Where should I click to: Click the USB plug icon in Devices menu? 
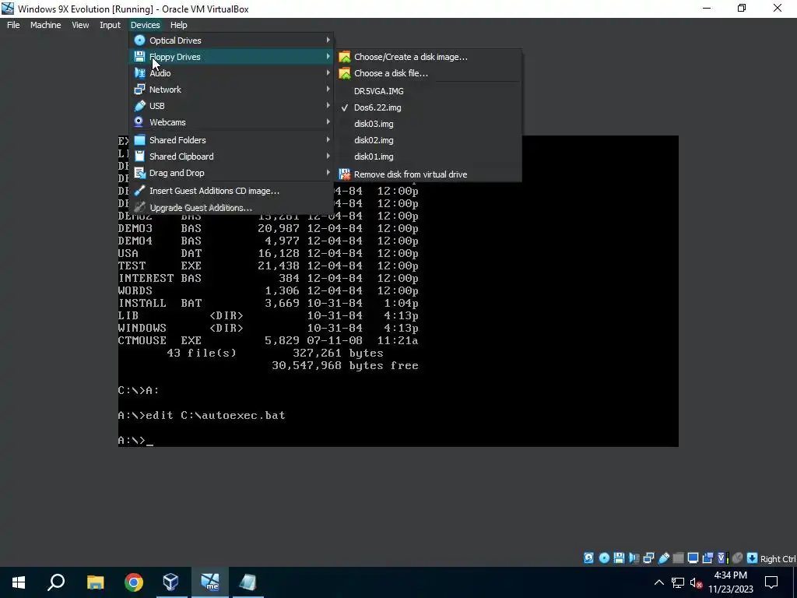click(x=139, y=106)
